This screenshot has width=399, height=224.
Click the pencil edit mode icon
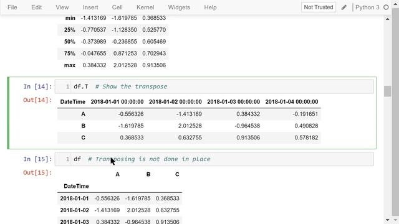344,7
